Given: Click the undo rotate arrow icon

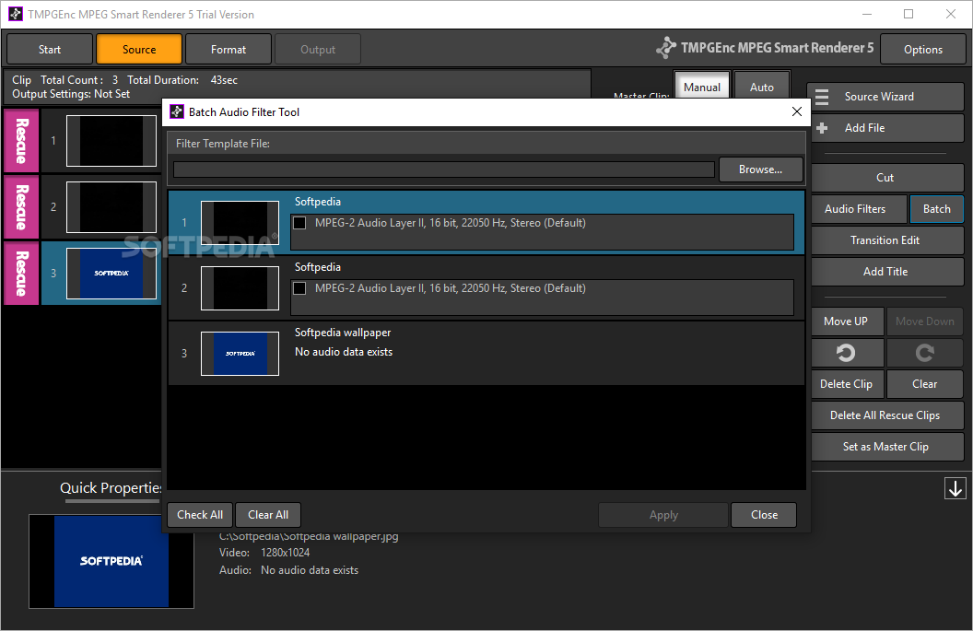Looking at the screenshot, I should pos(846,353).
